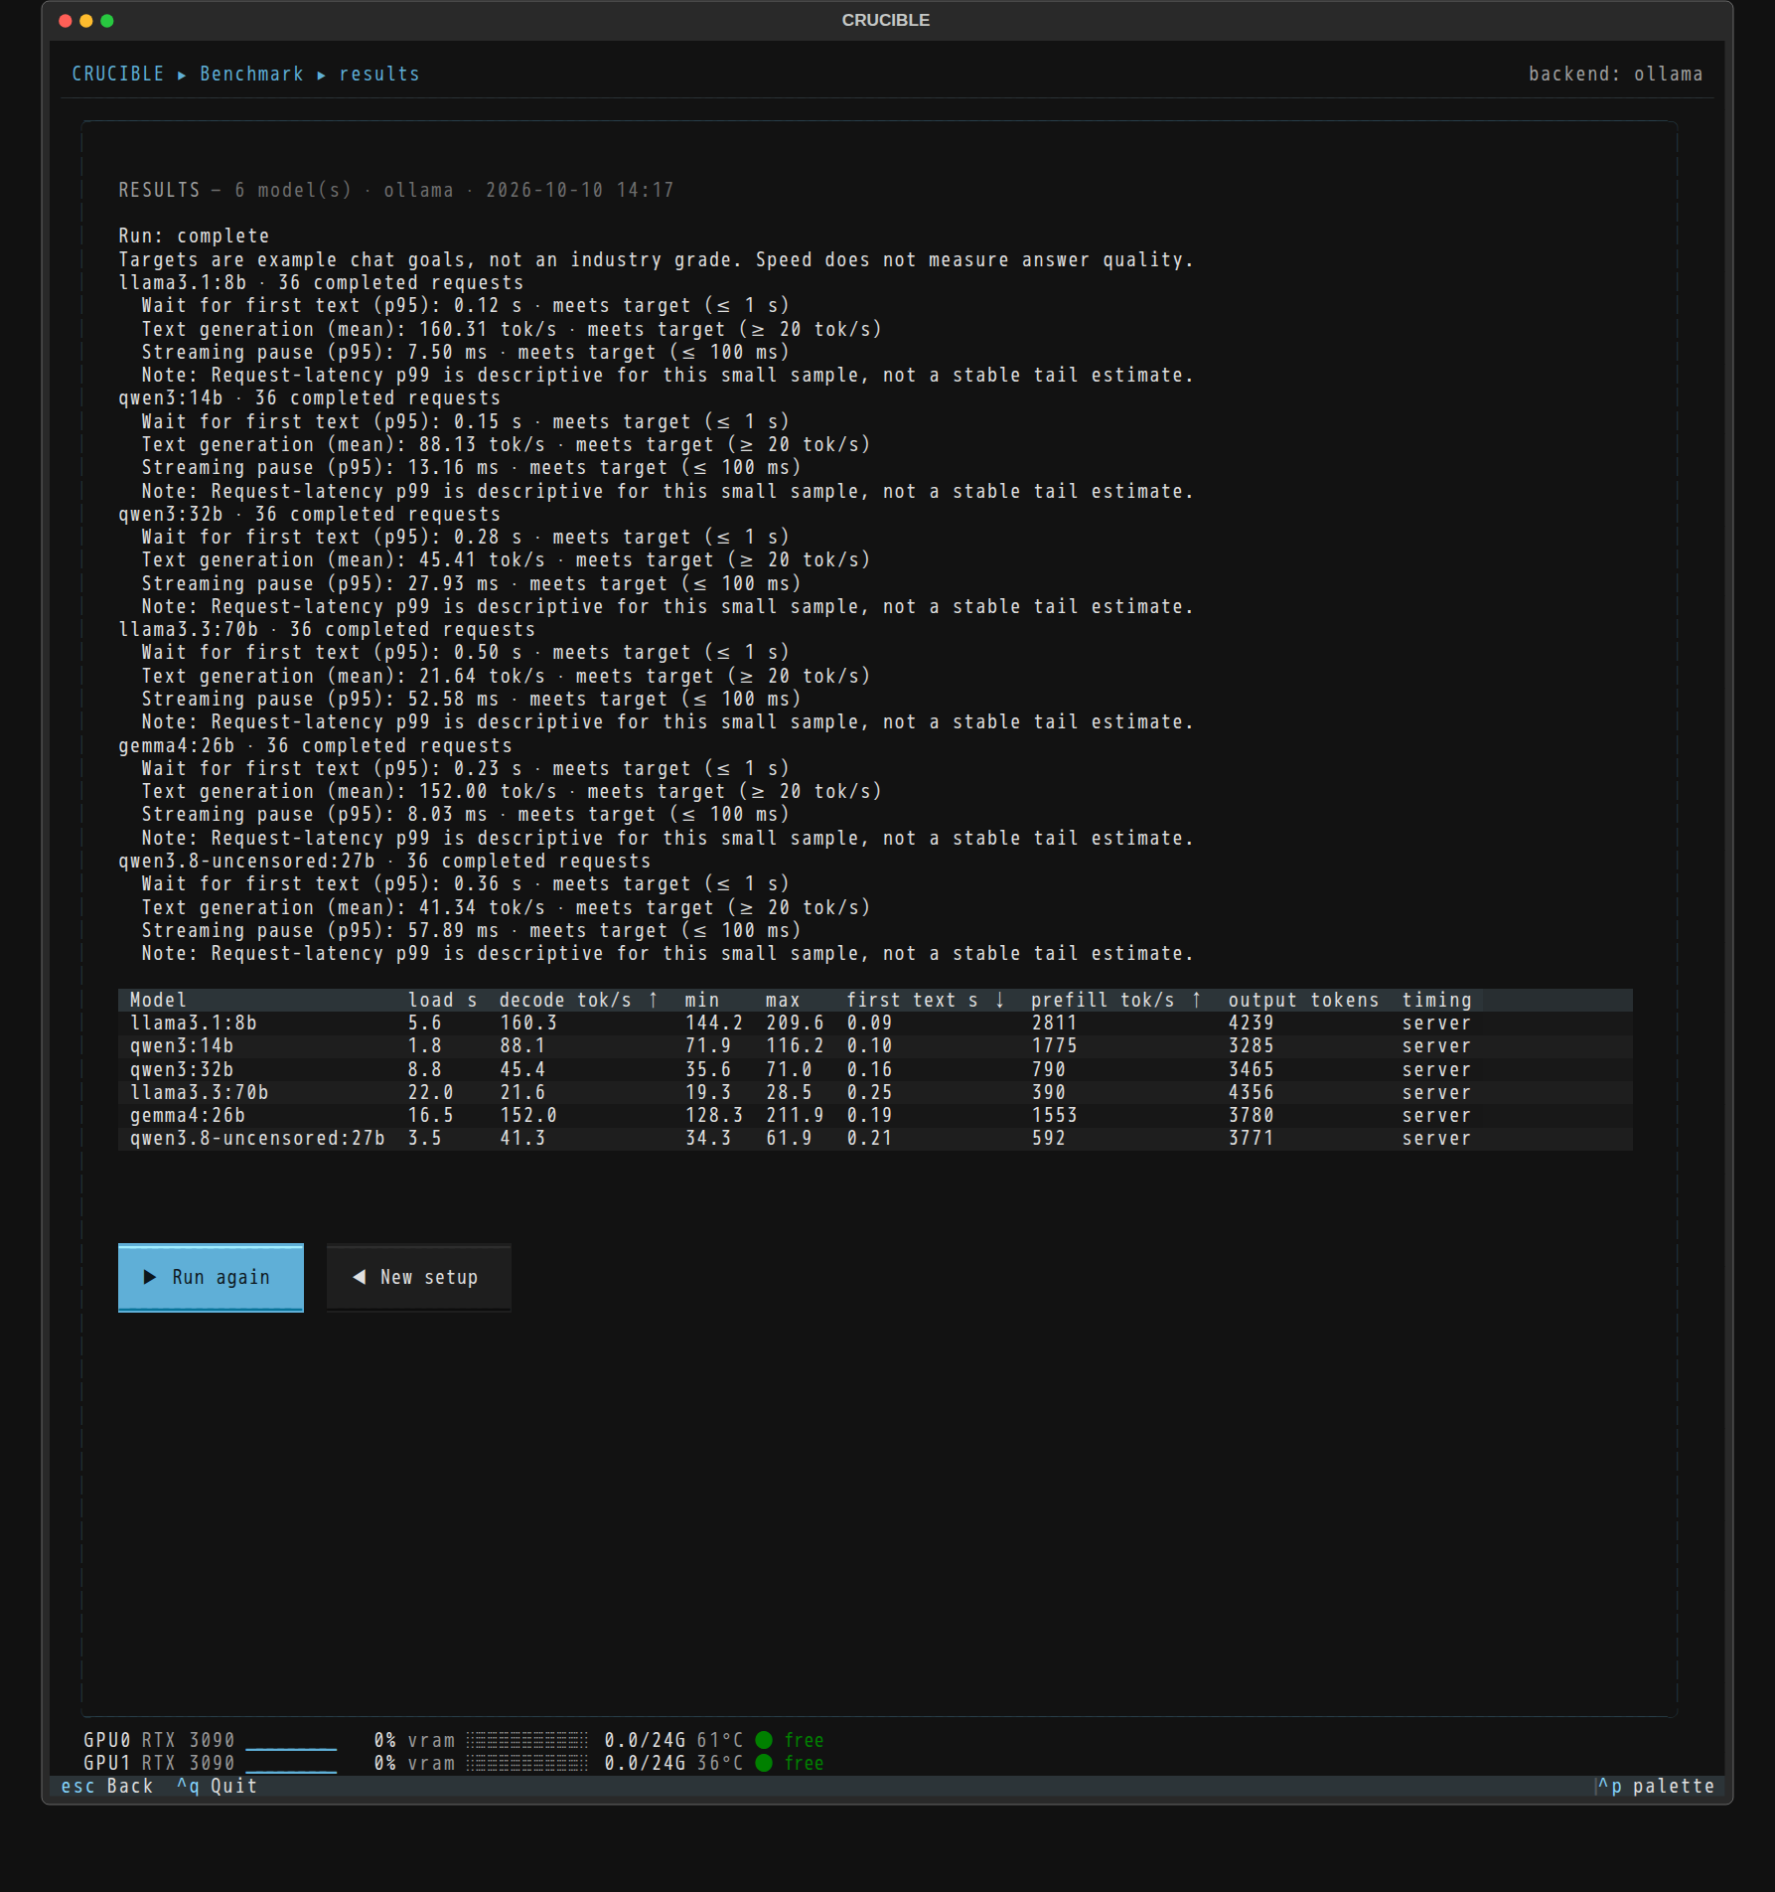Click the timing column header

tap(1436, 1000)
